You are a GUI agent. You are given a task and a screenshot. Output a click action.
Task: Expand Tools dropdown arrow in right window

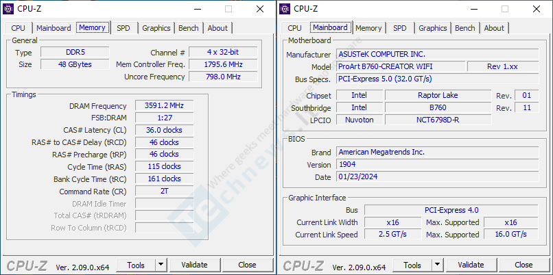[x=437, y=265]
